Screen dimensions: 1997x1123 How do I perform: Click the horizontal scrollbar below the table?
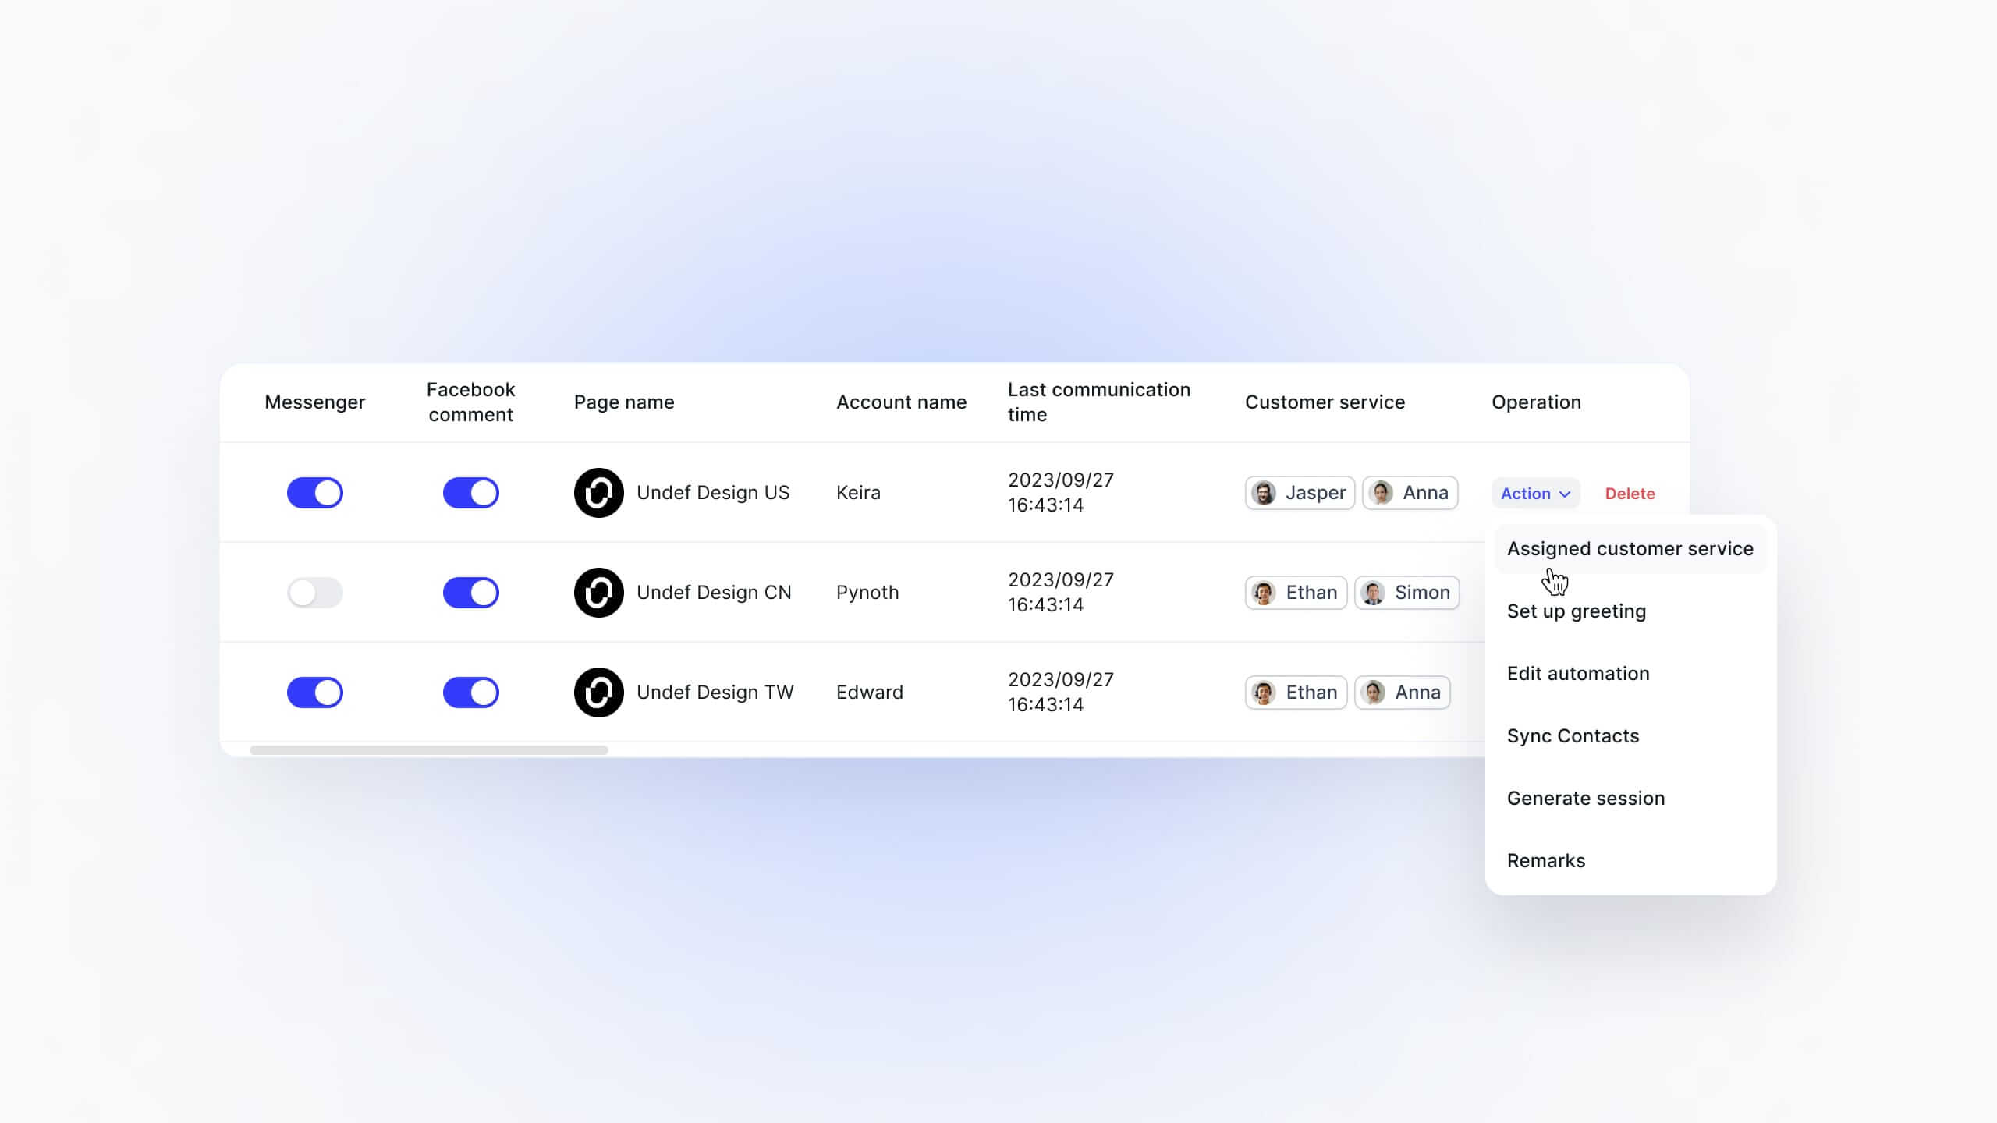coord(428,750)
